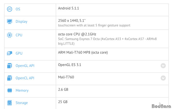Select the Display label

(x=21, y=22)
